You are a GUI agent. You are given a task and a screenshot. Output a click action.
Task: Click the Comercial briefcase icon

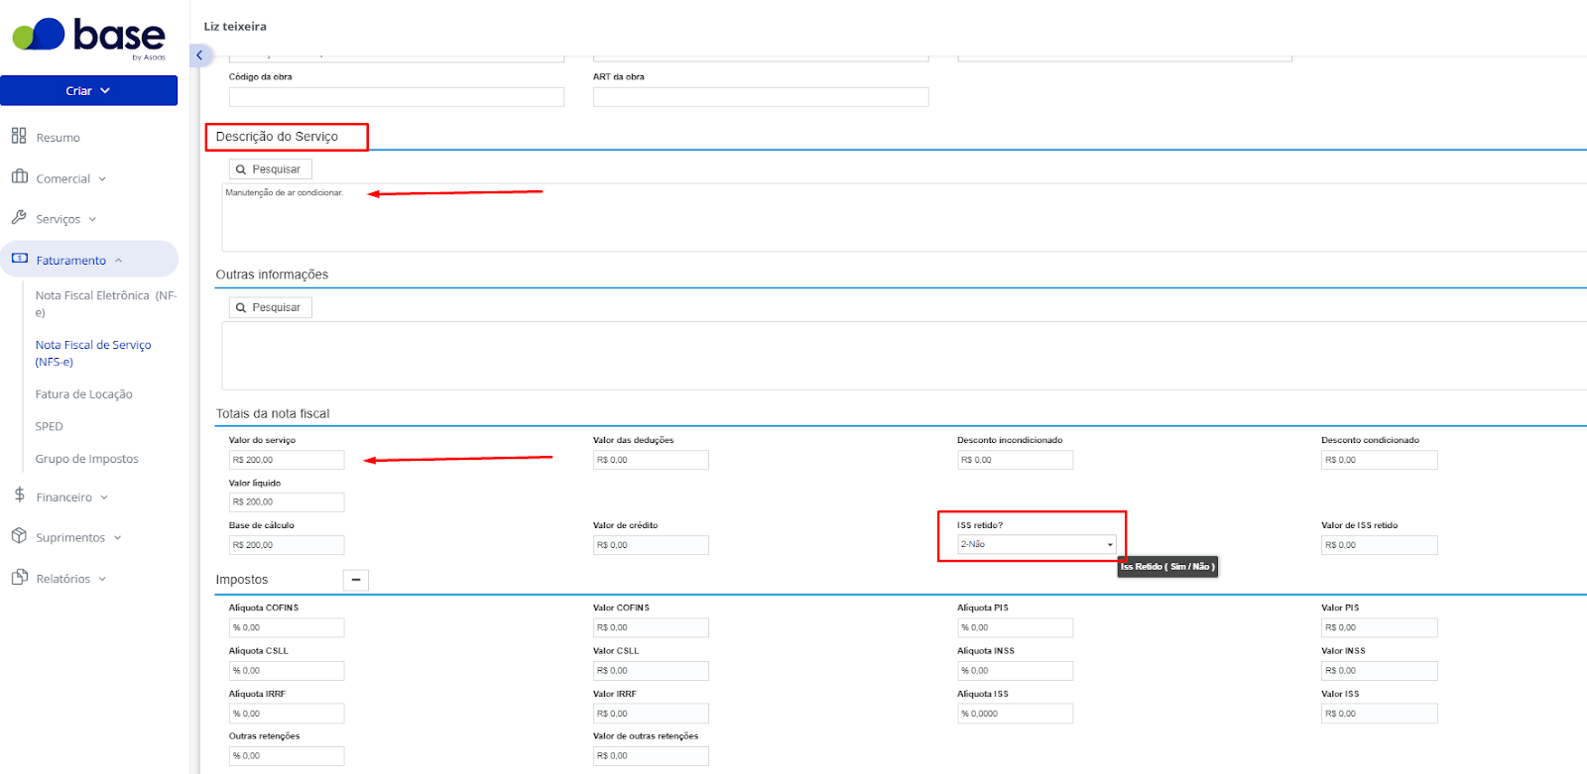point(19,176)
